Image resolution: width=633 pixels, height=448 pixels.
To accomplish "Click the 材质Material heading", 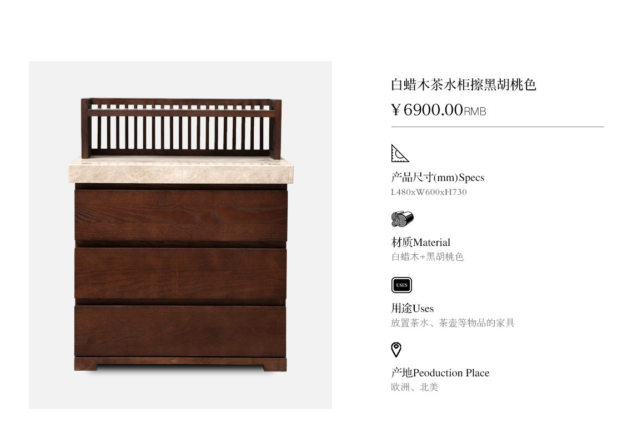I will point(421,243).
